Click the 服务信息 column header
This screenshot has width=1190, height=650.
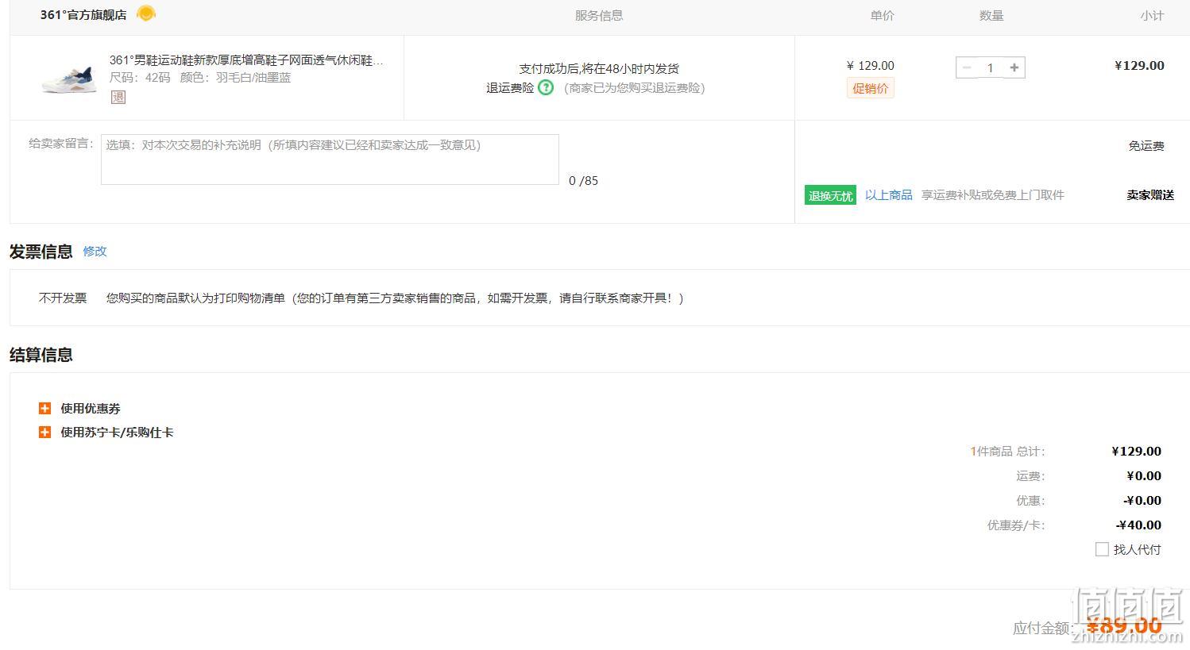pyautogui.click(x=599, y=15)
